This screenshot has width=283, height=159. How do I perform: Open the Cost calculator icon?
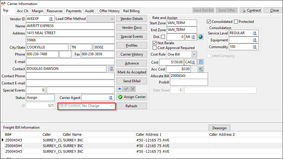pyautogui.click(x=201, y=62)
